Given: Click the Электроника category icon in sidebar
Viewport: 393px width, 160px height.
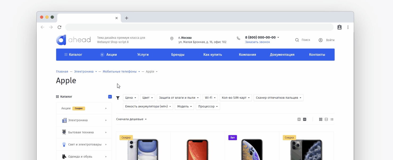Looking at the screenshot, I should tap(64, 120).
